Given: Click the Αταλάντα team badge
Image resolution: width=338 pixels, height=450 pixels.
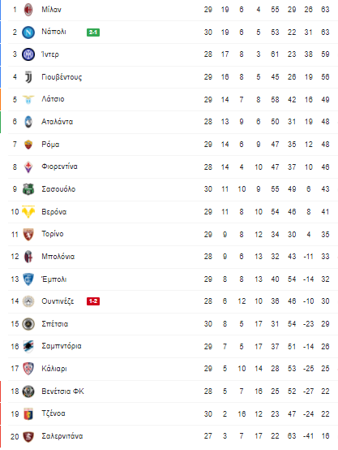Looking at the screenshot, I should point(28,122).
